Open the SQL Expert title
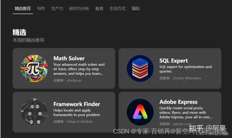This screenshot has height=138, width=232. [x=174, y=61]
